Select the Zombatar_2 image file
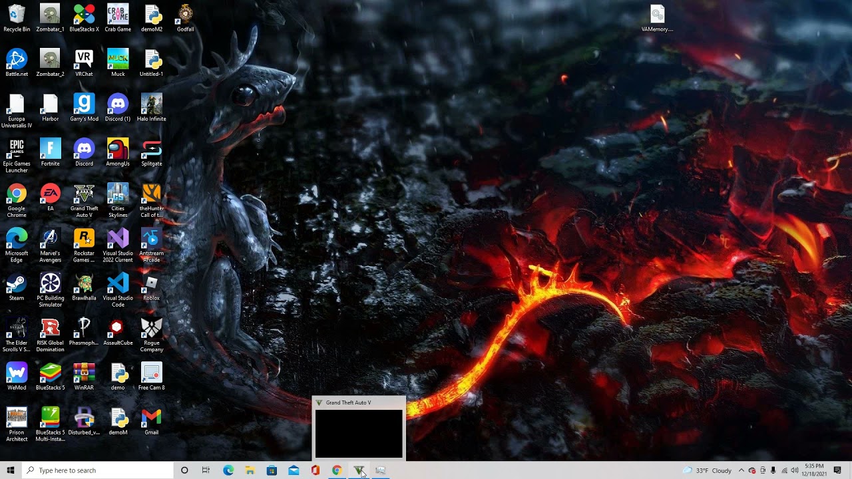Image resolution: width=852 pixels, height=479 pixels. (50, 63)
